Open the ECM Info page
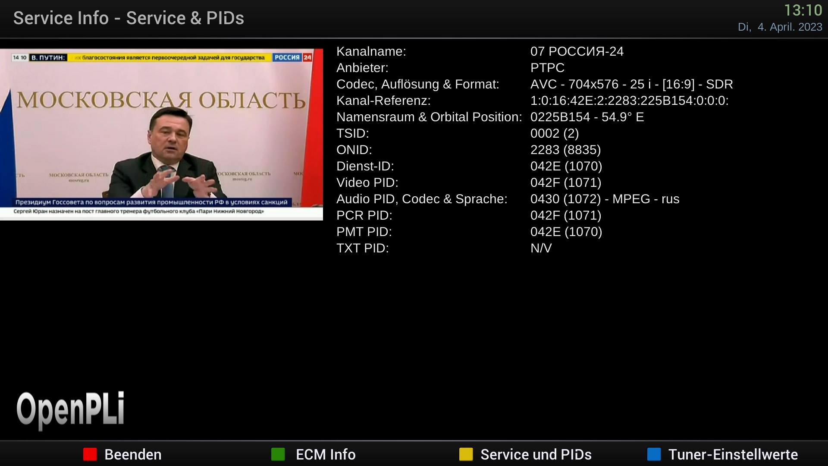Viewport: 828px width, 466px height. point(326,454)
